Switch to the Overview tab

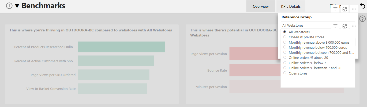pos(261,6)
